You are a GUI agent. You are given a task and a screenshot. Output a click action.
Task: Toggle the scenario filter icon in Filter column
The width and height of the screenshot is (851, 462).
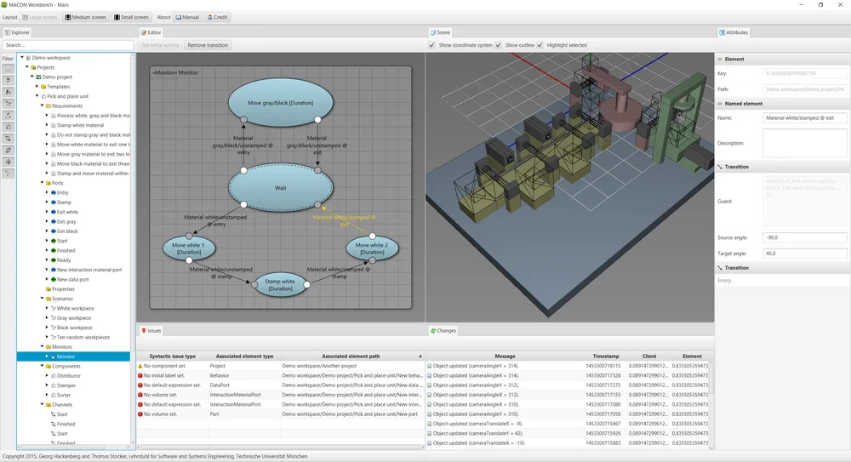[x=9, y=104]
